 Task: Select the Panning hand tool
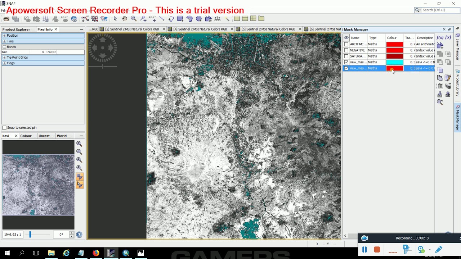tap(125, 19)
